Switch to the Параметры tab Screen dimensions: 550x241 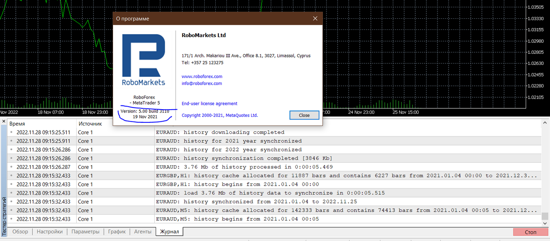(x=85, y=232)
